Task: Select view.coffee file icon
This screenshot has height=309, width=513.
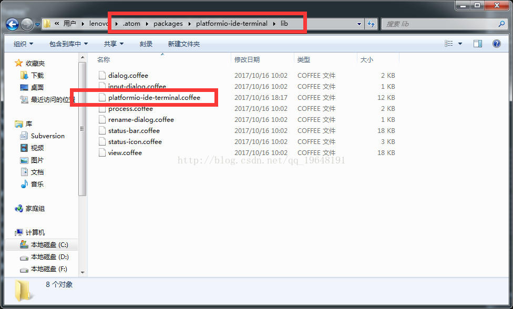Action: [102, 153]
